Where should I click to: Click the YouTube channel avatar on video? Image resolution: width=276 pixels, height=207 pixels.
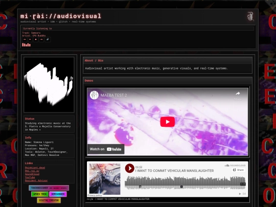[x=94, y=95]
